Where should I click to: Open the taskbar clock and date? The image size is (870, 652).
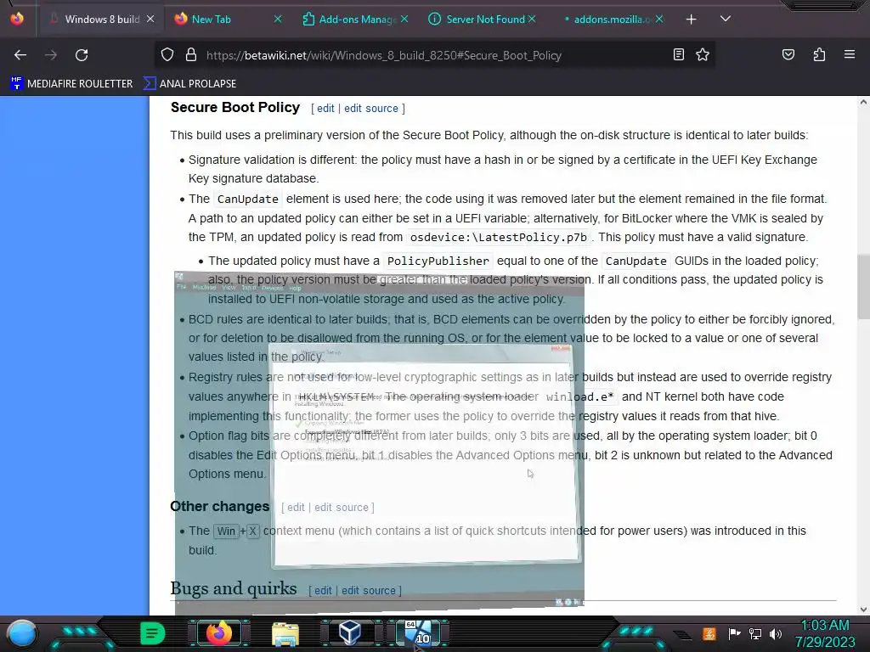point(826,633)
